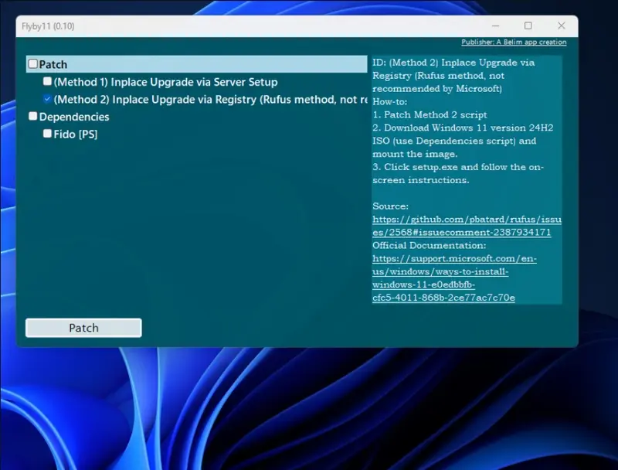Click the 'Official Documentation:' label
The height and width of the screenshot is (470, 618).
pos(430,245)
